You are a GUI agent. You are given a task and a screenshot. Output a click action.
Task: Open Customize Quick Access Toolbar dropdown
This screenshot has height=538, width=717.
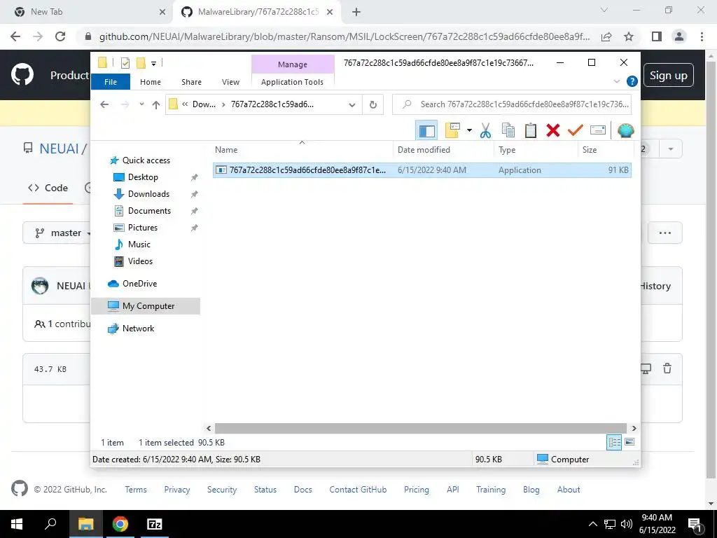153,64
